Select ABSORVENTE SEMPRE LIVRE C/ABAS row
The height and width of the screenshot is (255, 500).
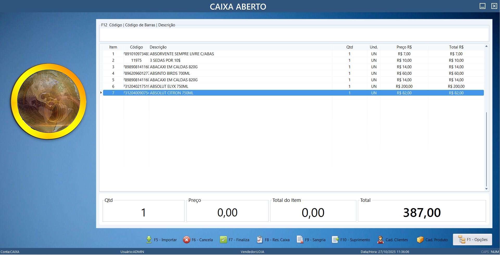coord(182,54)
